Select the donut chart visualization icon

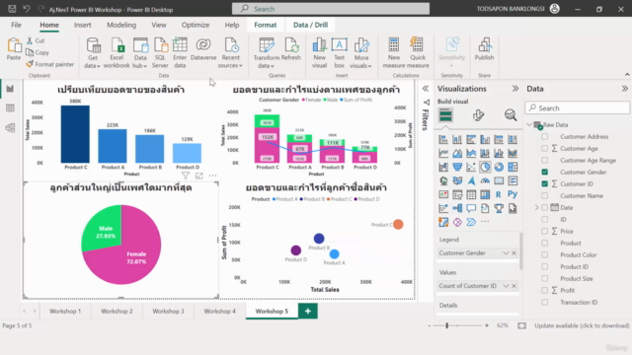click(499, 167)
